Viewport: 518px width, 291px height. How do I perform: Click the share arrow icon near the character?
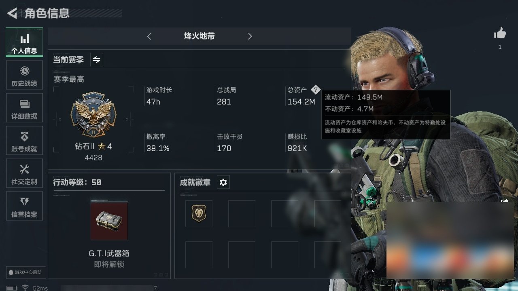(505, 201)
